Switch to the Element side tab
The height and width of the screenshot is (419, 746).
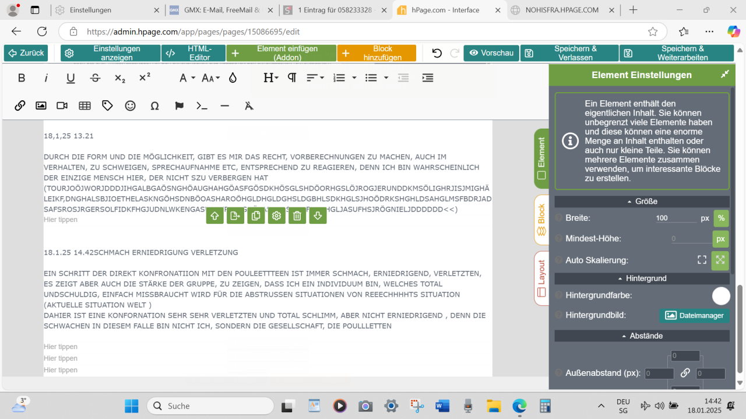pos(541,159)
